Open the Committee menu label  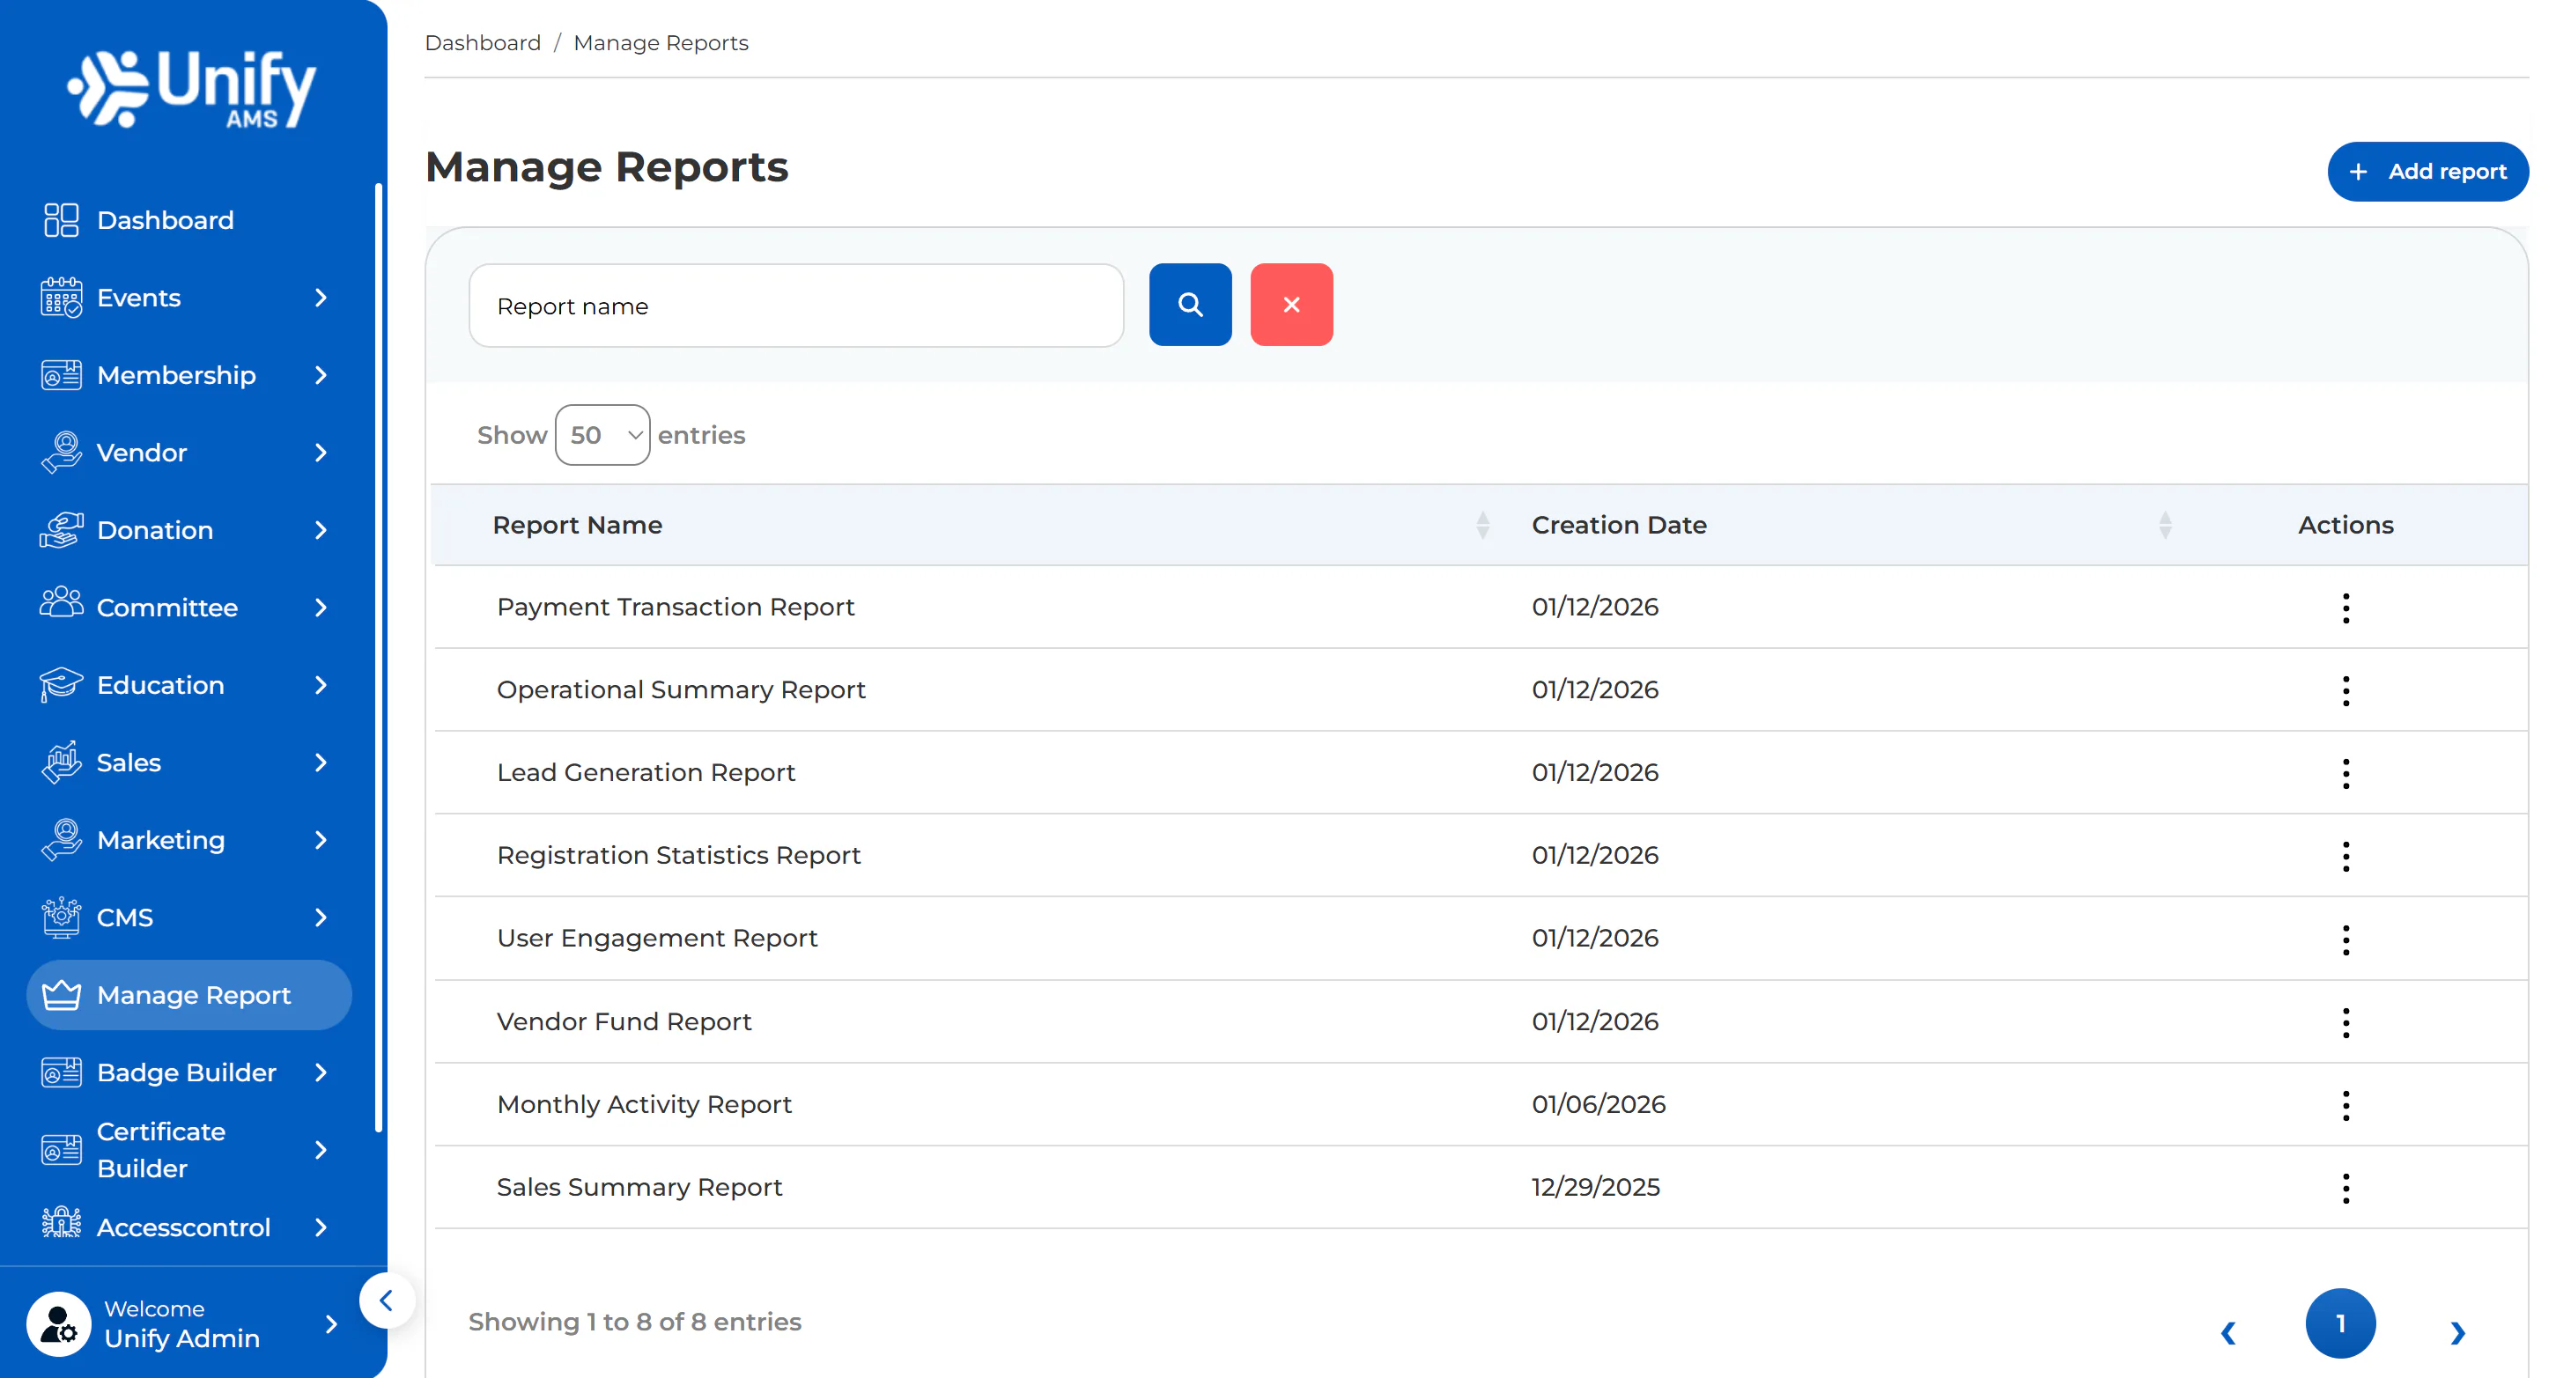point(166,608)
